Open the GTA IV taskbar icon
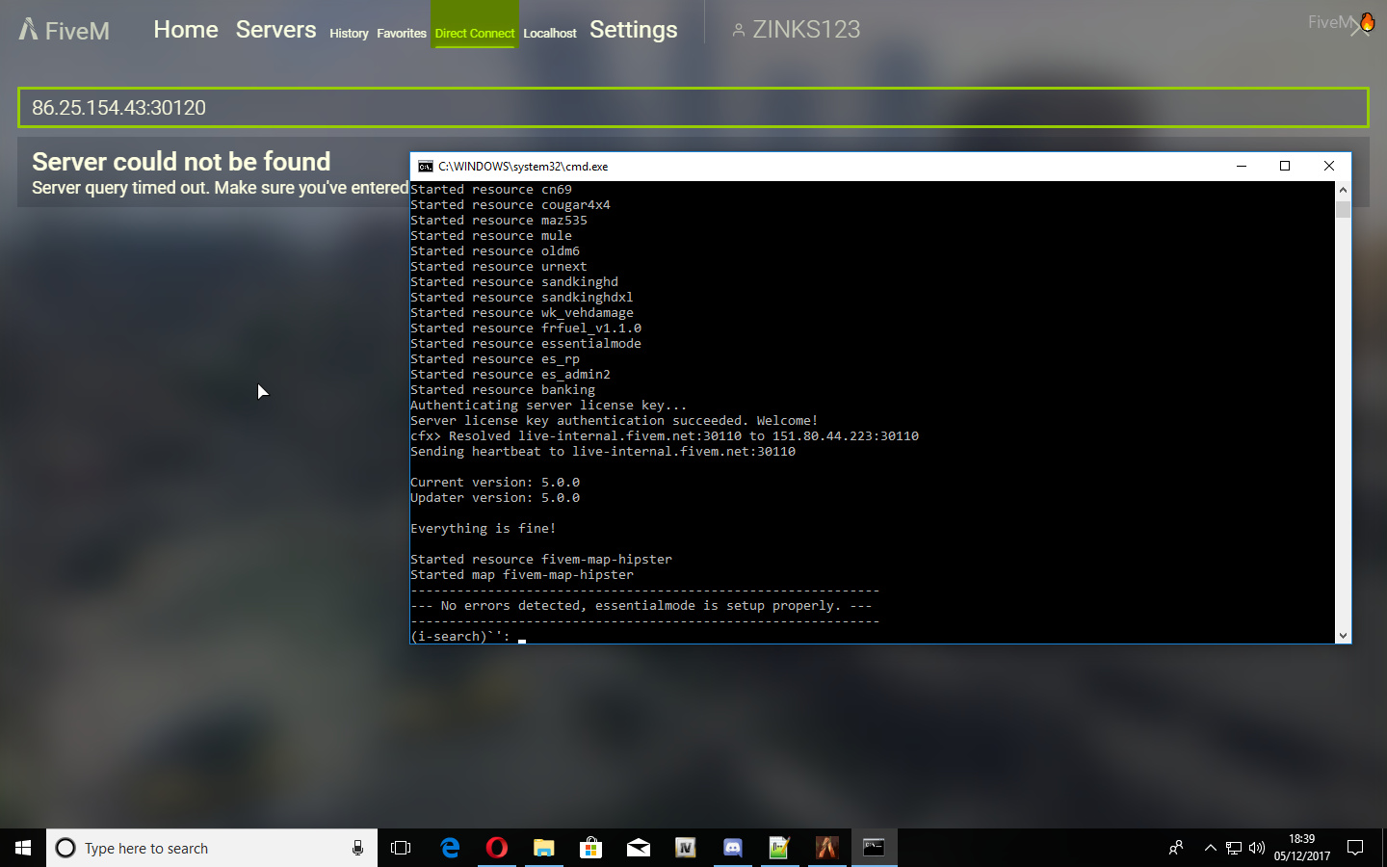This screenshot has width=1387, height=867. (685, 848)
